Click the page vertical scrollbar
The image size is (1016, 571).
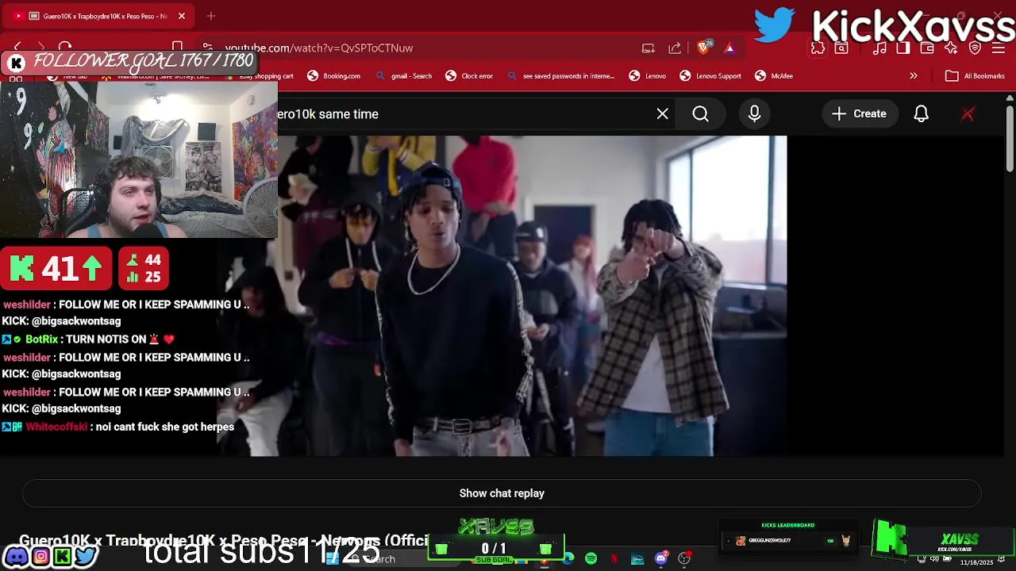coord(1010,139)
